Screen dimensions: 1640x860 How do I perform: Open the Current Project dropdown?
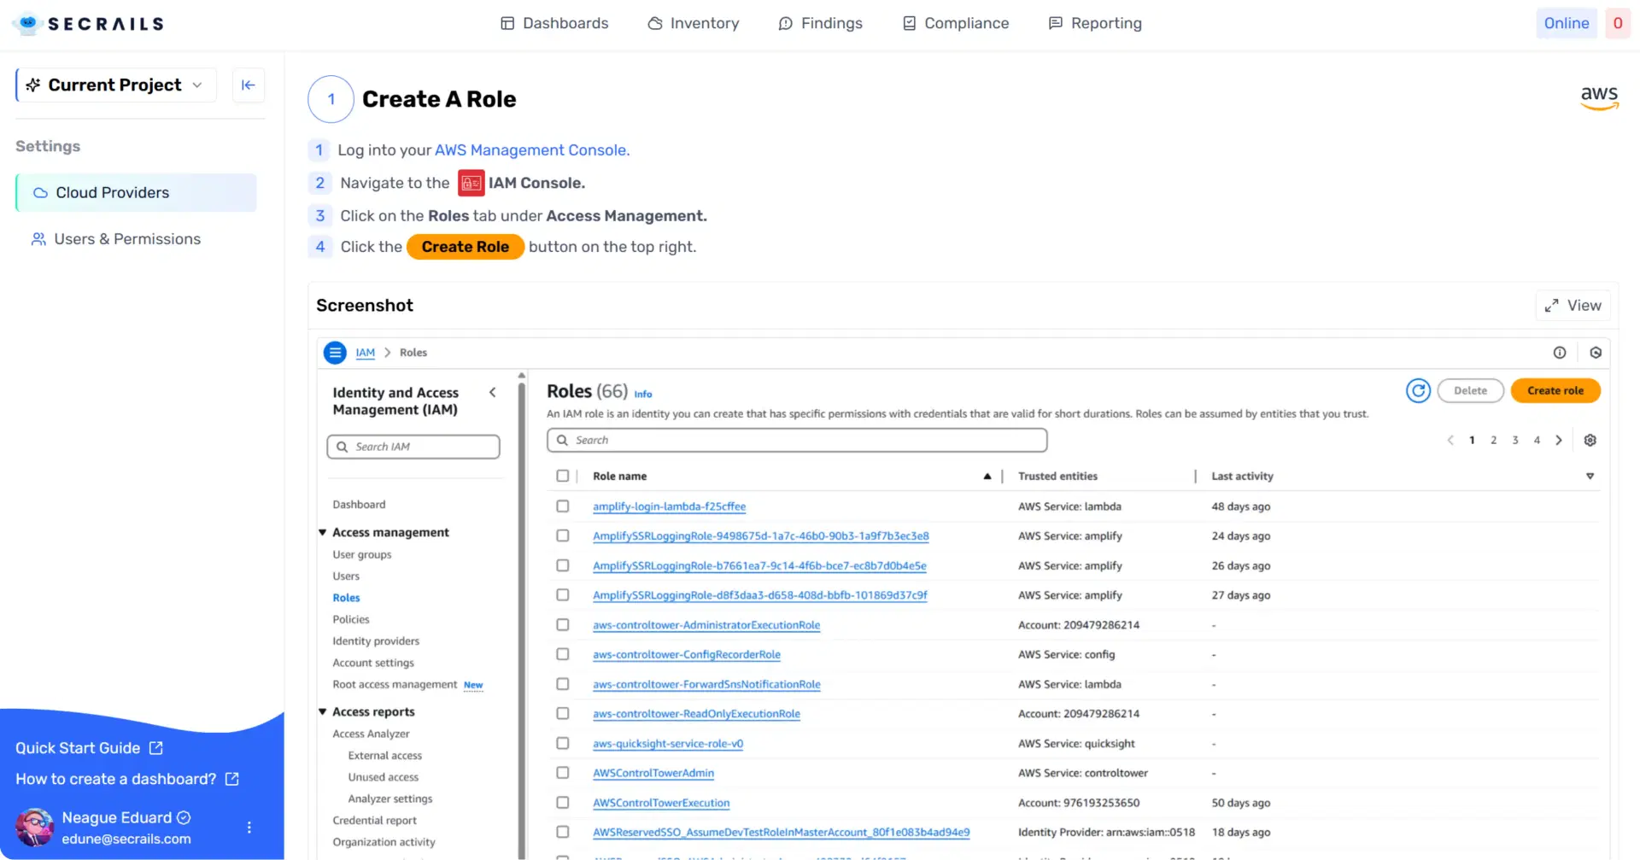coord(116,85)
